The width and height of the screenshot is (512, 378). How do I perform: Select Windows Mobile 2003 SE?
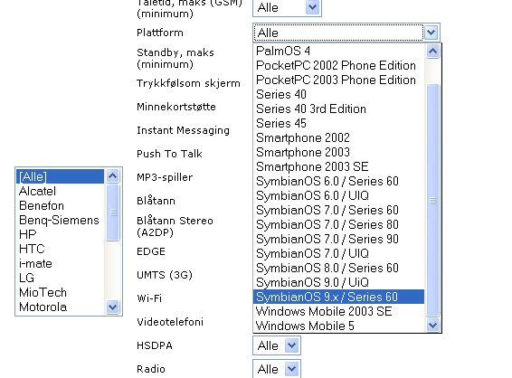tap(339, 311)
